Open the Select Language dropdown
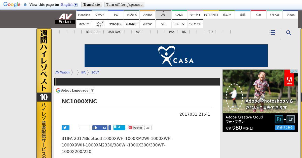302x158 pixels. pyautogui.click(x=75, y=90)
